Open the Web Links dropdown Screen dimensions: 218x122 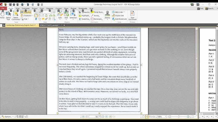click(x=118, y=12)
